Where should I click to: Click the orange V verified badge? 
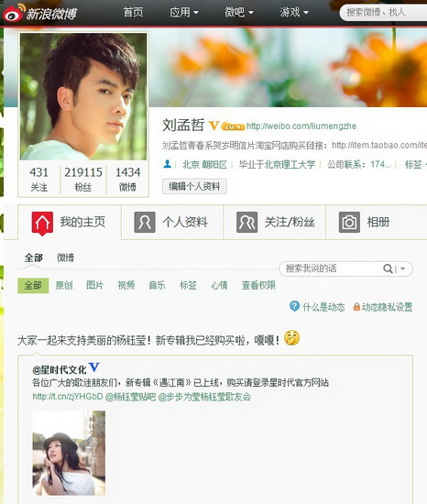click(214, 126)
